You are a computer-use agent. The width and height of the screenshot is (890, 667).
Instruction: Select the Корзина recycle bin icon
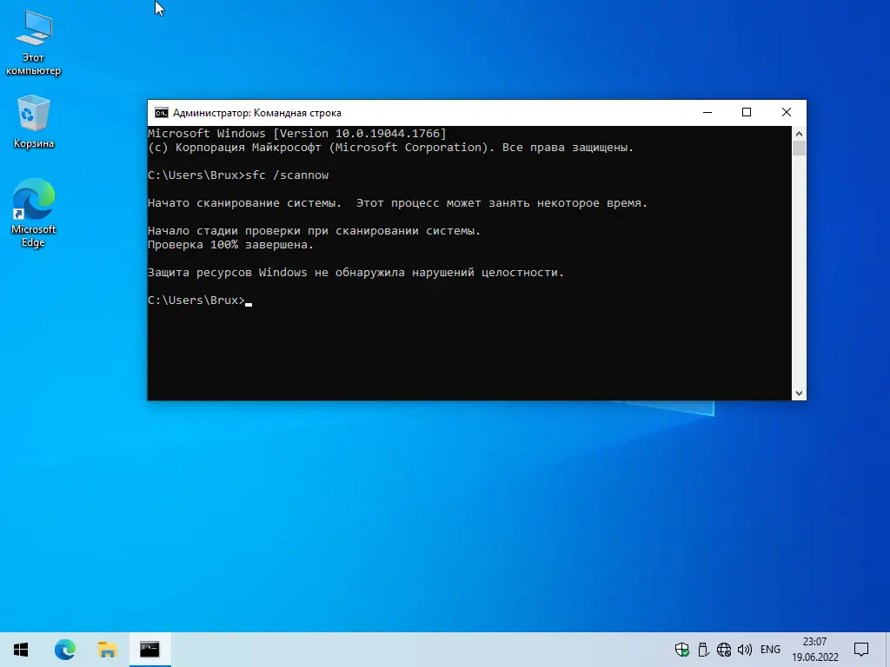[x=34, y=122]
